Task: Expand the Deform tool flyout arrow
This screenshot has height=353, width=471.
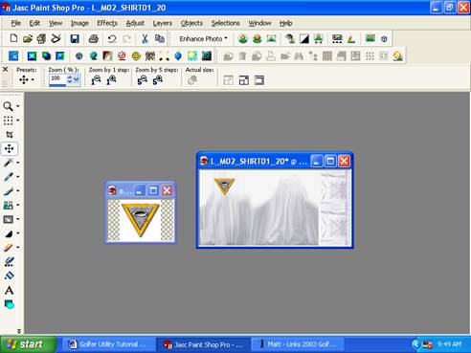Action: (18, 121)
